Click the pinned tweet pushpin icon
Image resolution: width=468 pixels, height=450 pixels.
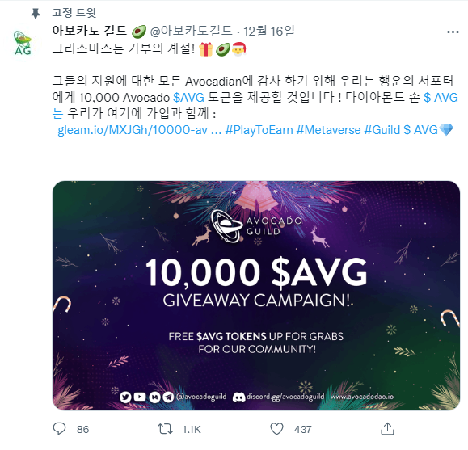[36, 14]
